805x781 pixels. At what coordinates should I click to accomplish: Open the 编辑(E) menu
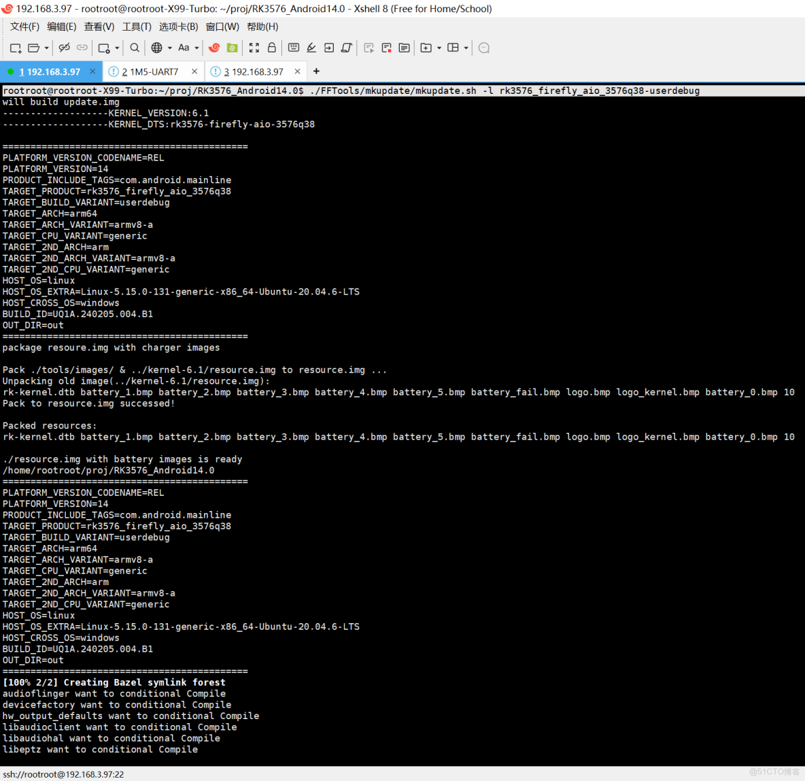[62, 27]
